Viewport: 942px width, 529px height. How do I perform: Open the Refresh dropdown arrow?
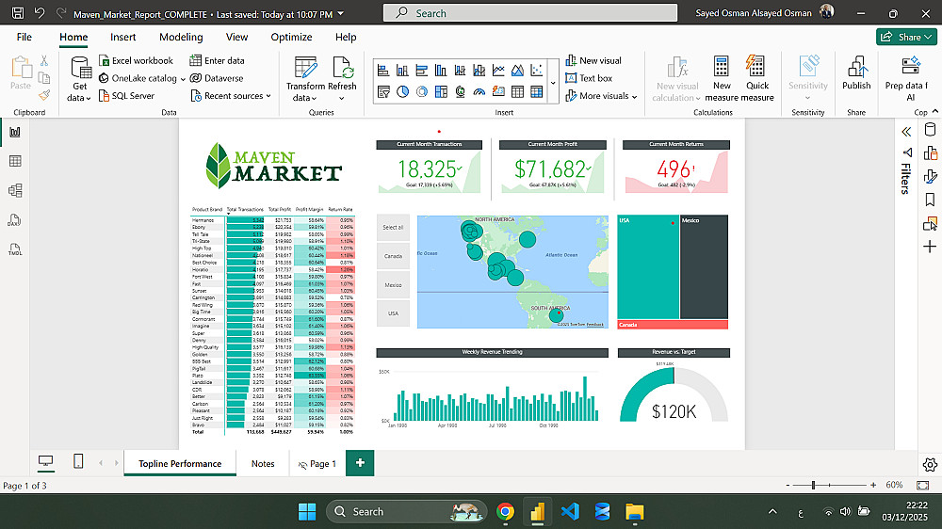click(342, 98)
